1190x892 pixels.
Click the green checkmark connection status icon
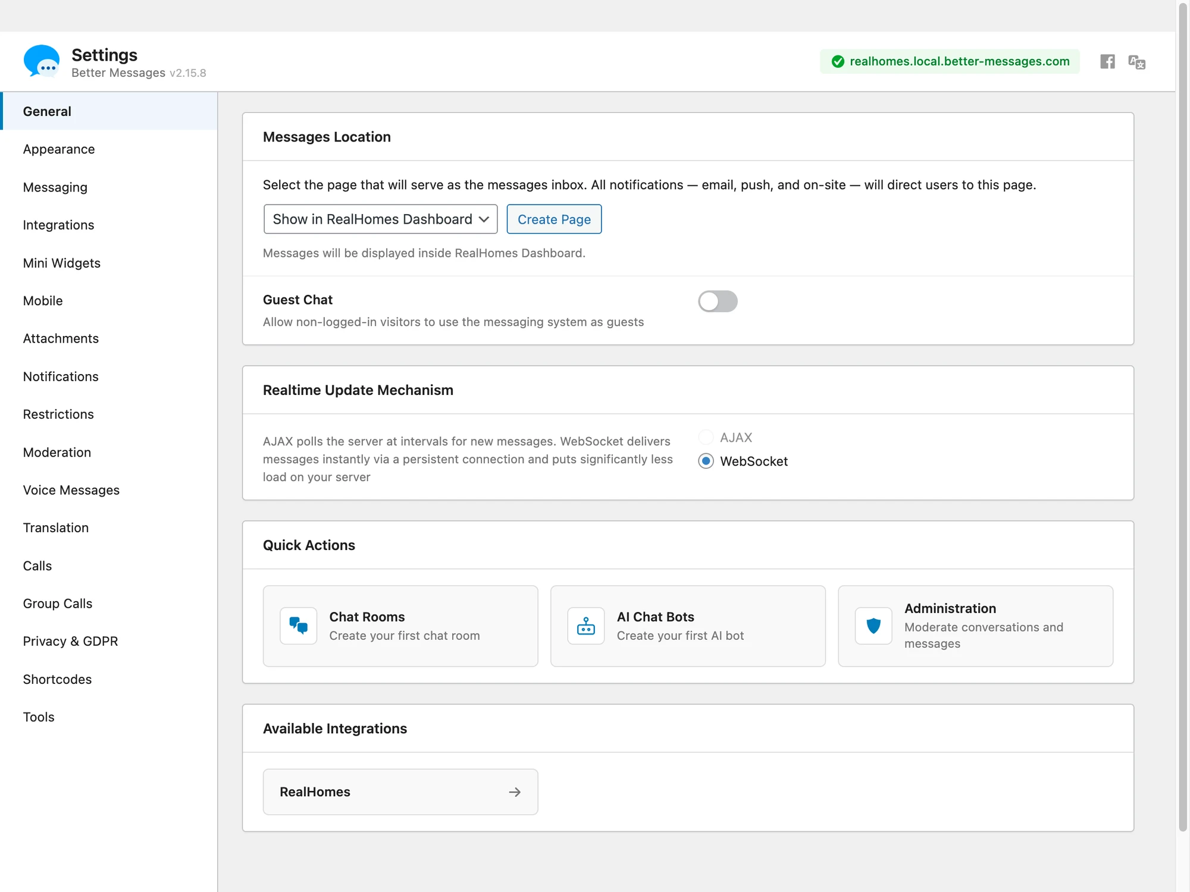tap(838, 61)
